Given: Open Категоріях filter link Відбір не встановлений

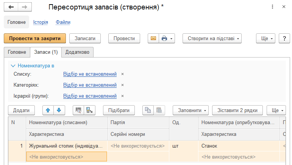Looking at the screenshot, I should click(90, 85).
